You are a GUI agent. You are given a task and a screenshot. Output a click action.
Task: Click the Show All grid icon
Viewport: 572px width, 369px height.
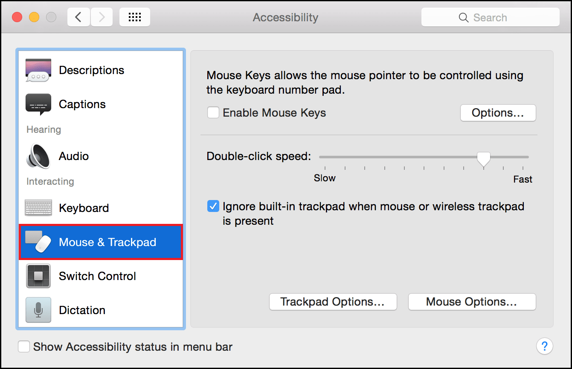tap(134, 17)
